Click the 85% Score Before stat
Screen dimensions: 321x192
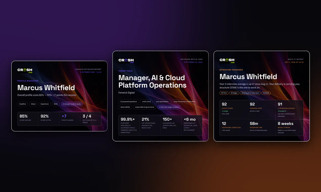[x=28, y=119]
